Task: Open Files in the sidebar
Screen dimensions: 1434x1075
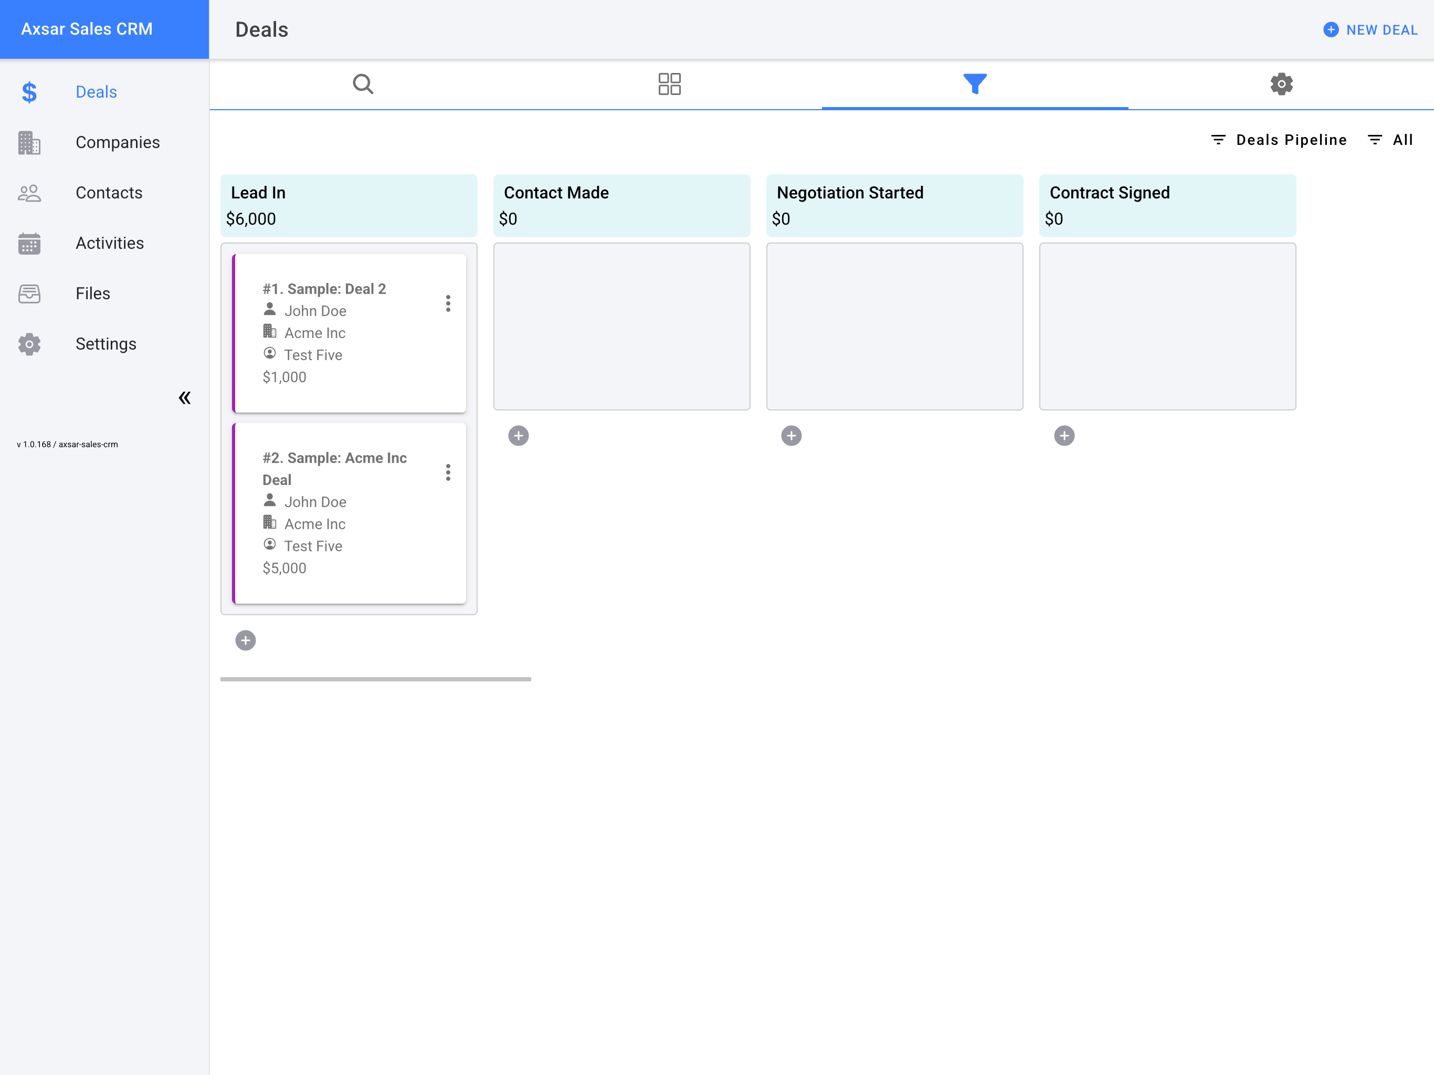Action: [92, 294]
